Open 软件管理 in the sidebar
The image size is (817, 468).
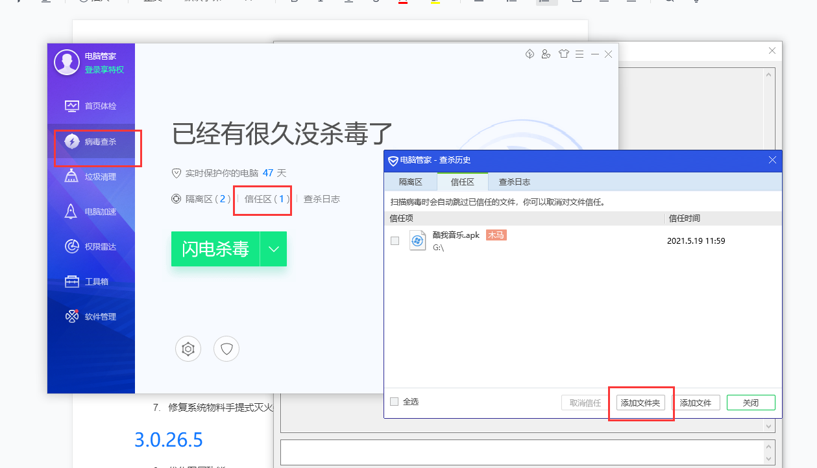coord(91,317)
